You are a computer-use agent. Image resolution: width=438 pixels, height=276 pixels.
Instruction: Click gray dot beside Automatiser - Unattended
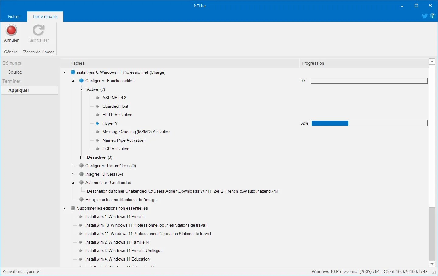pos(82,183)
